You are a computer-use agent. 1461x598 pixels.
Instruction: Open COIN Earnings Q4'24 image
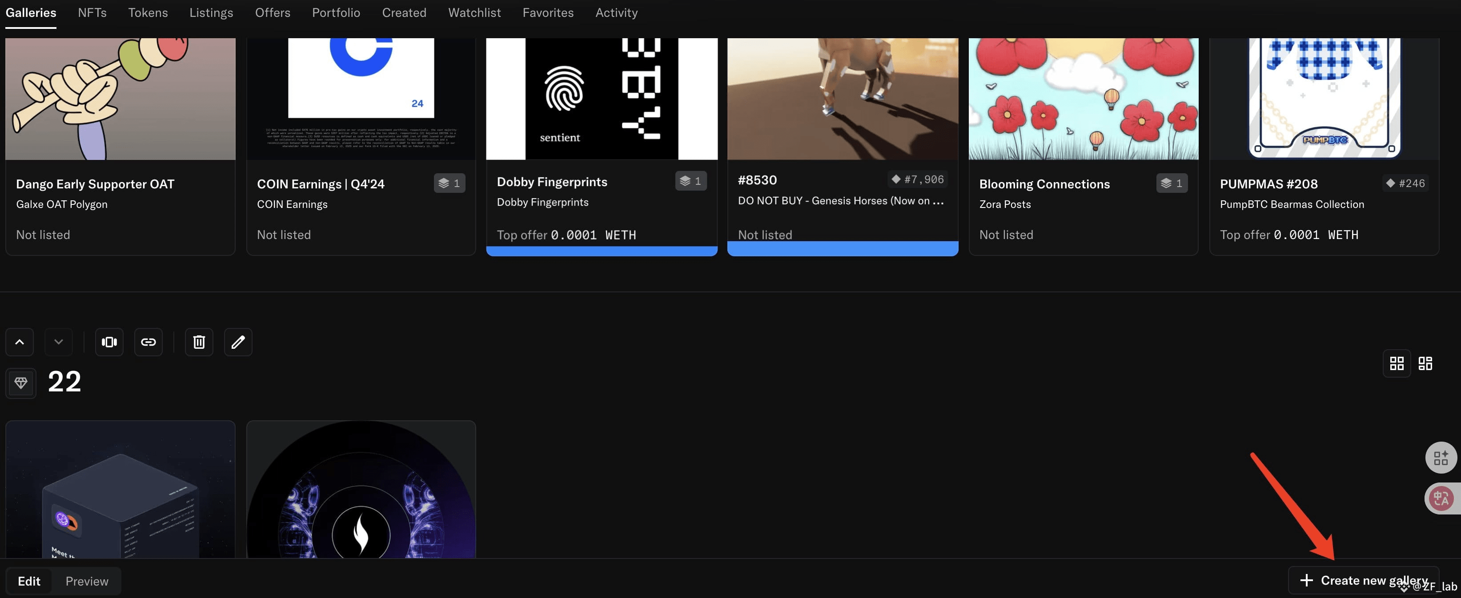point(361,99)
